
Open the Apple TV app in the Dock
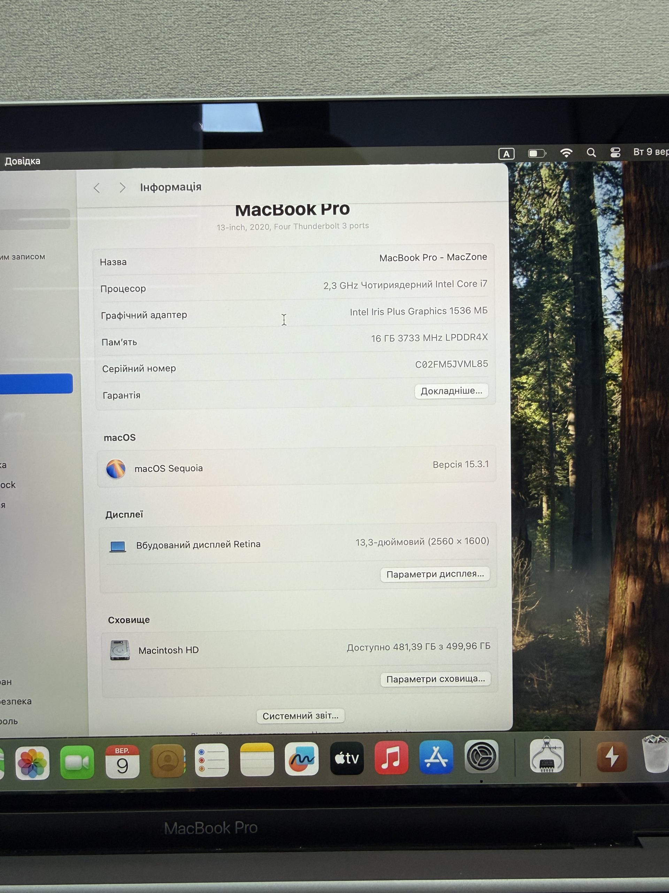point(347,758)
